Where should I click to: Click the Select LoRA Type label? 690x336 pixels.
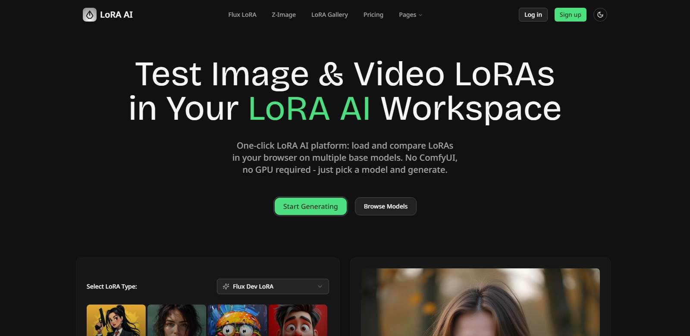112,286
